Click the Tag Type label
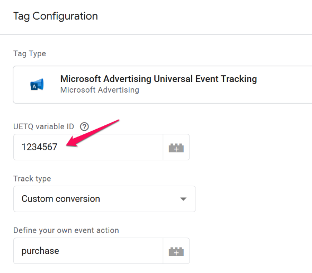This screenshot has height=273, width=312. (x=30, y=53)
